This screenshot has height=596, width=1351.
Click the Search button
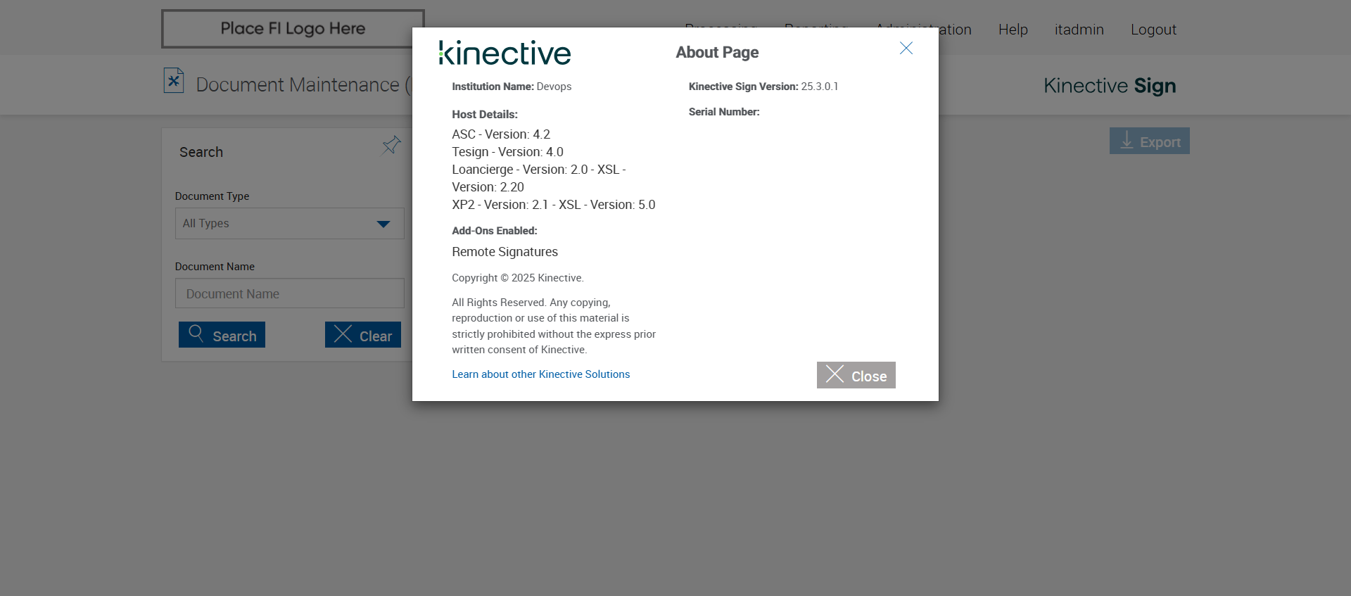[x=222, y=335]
